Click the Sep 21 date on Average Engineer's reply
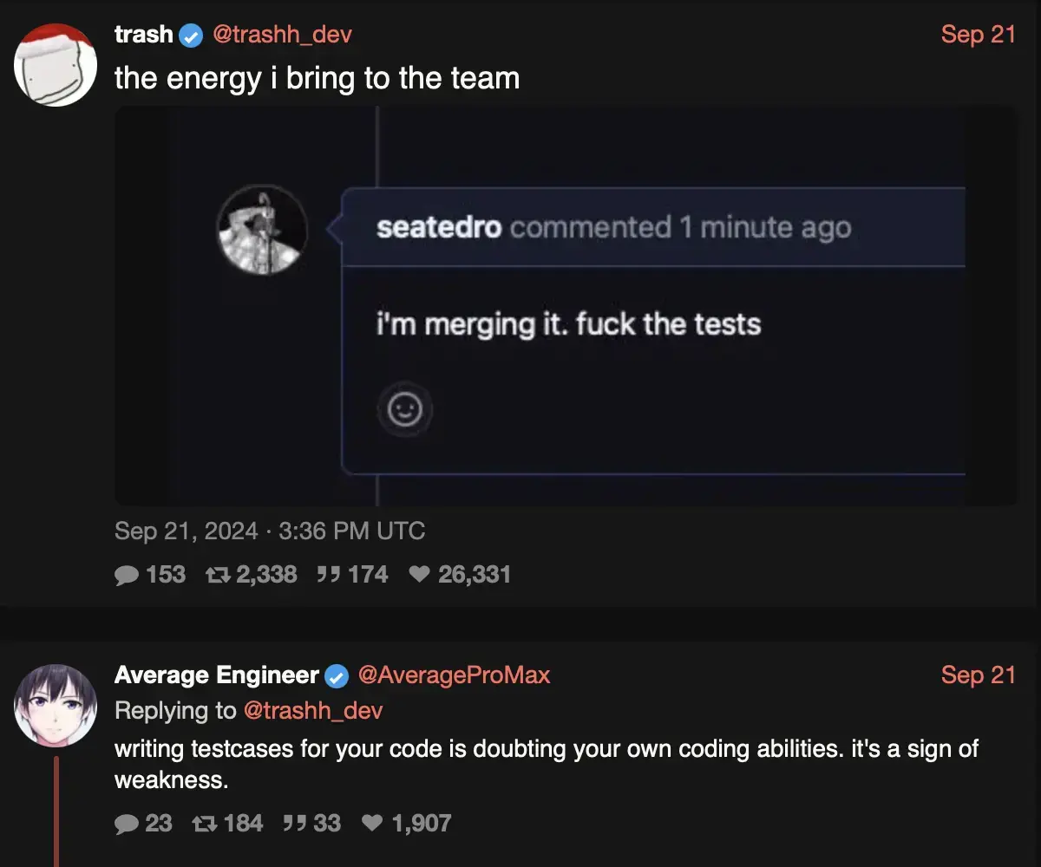This screenshot has height=867, width=1041. tap(978, 675)
